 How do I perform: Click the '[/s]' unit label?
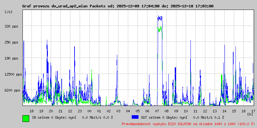9,12
